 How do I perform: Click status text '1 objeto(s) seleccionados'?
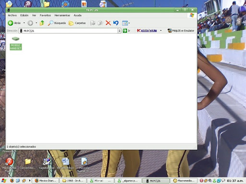coord(21,147)
